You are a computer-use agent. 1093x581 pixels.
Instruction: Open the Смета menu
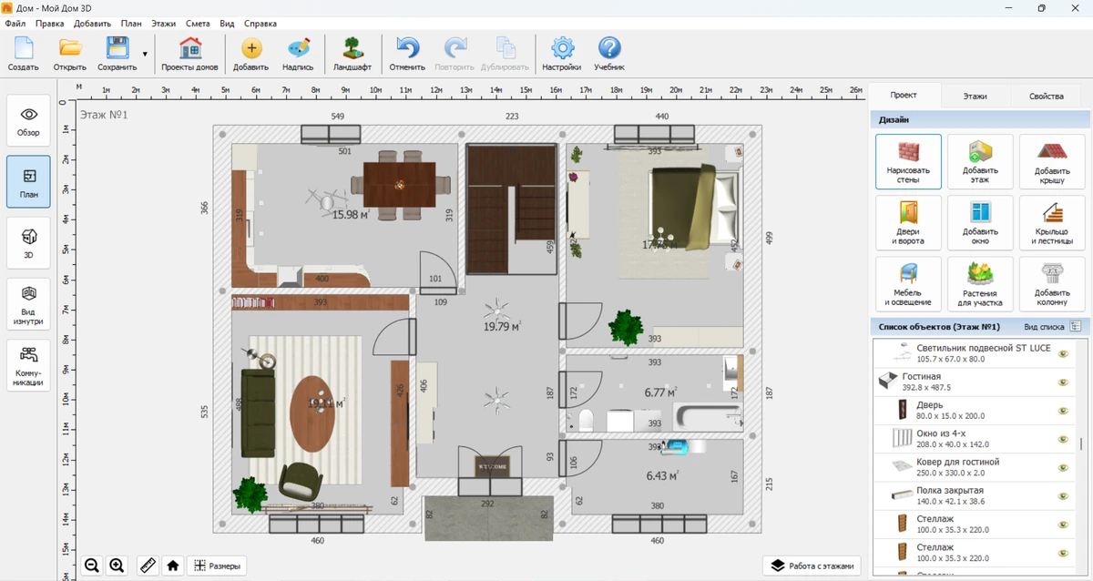click(197, 23)
